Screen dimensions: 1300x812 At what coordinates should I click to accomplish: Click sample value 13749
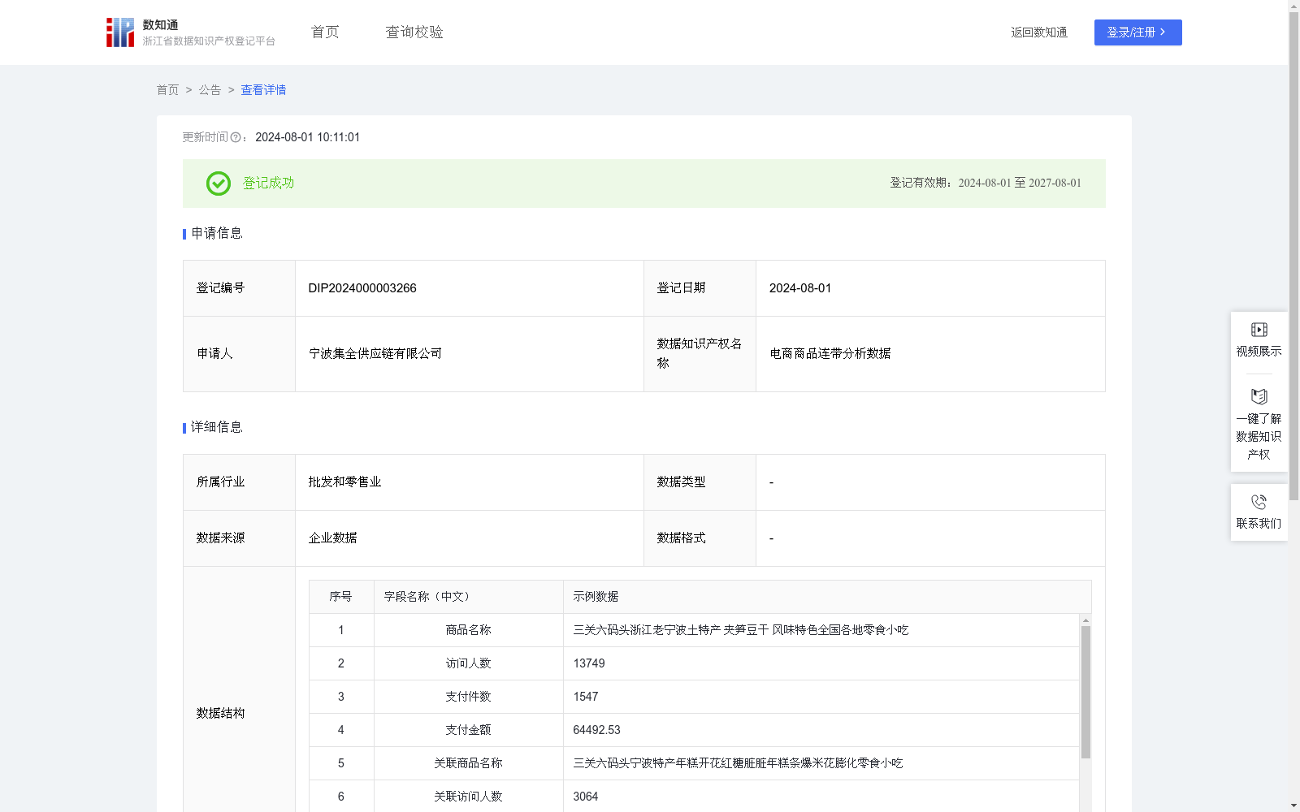point(589,663)
